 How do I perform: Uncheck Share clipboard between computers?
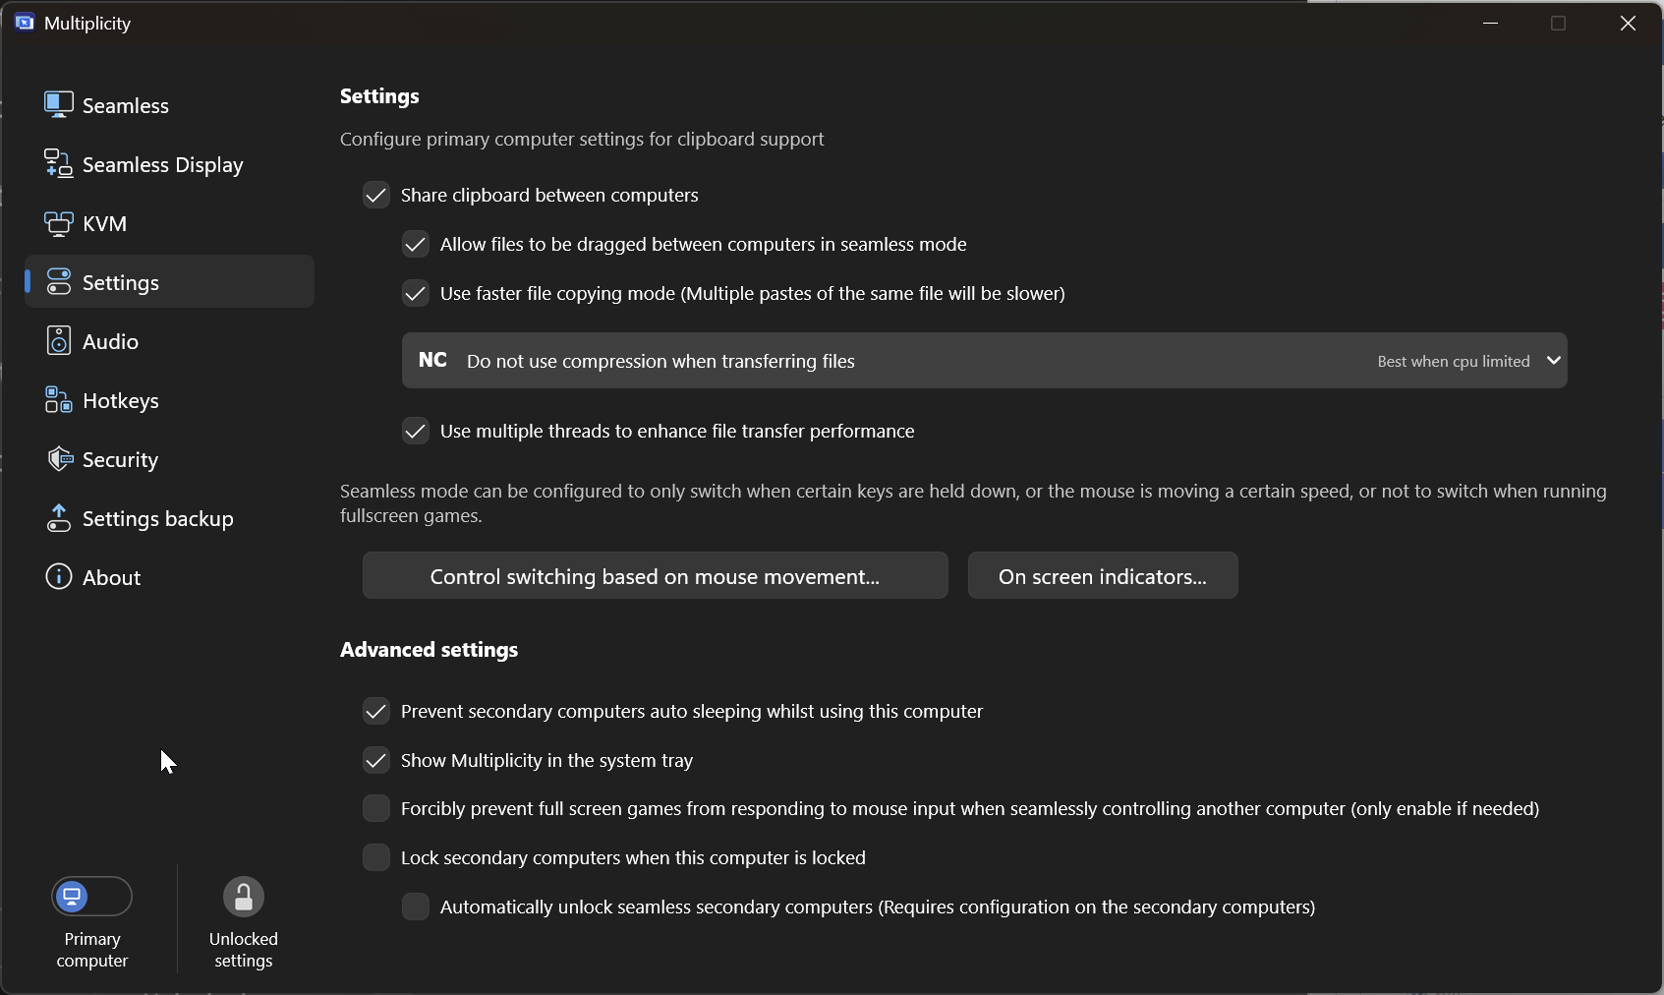pos(376,195)
